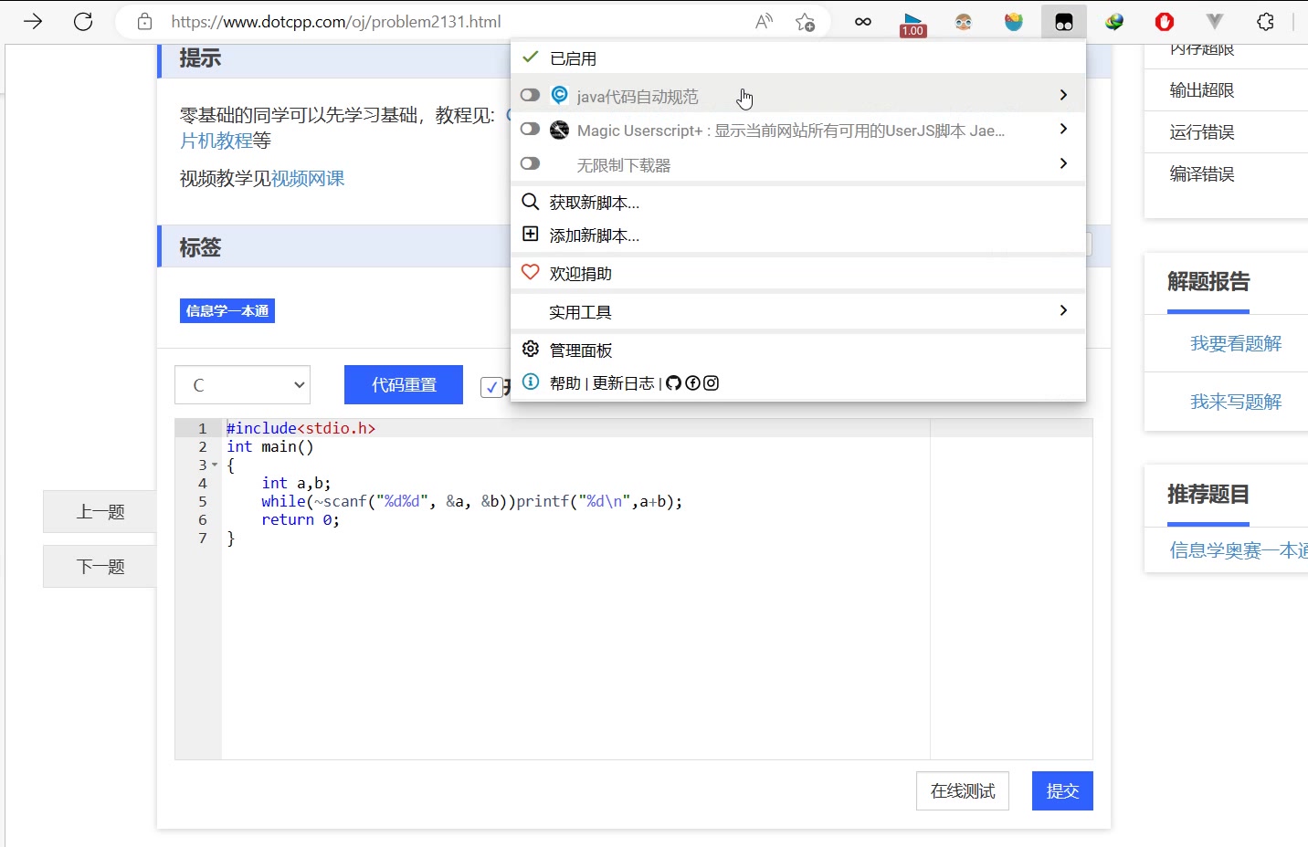
Task: Open the 视频网课 video course link
Action: pos(308,179)
